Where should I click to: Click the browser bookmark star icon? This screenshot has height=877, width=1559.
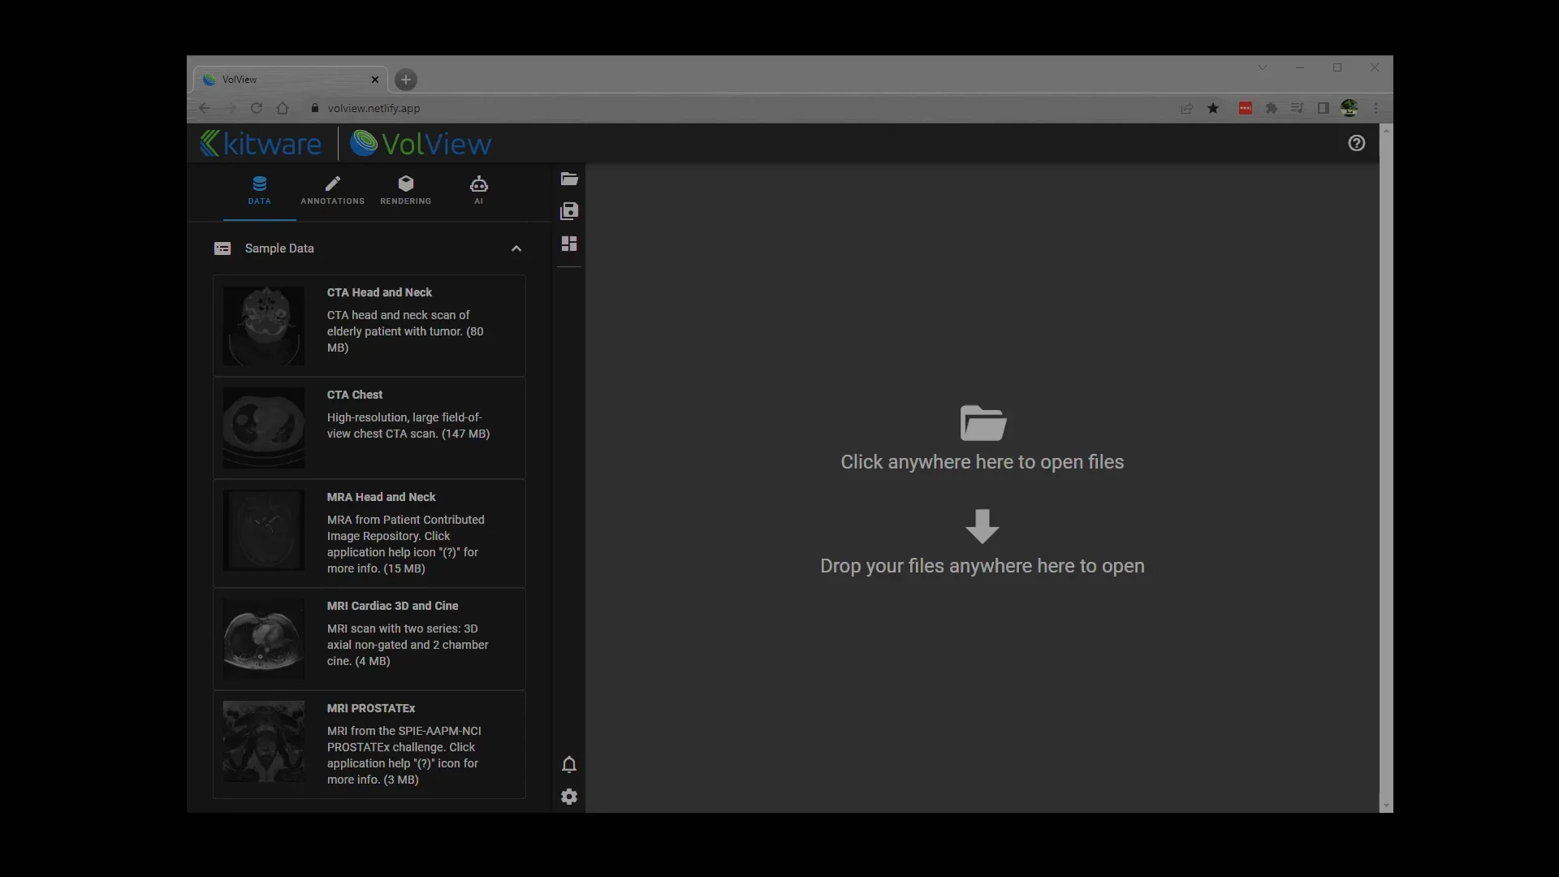coord(1213,108)
